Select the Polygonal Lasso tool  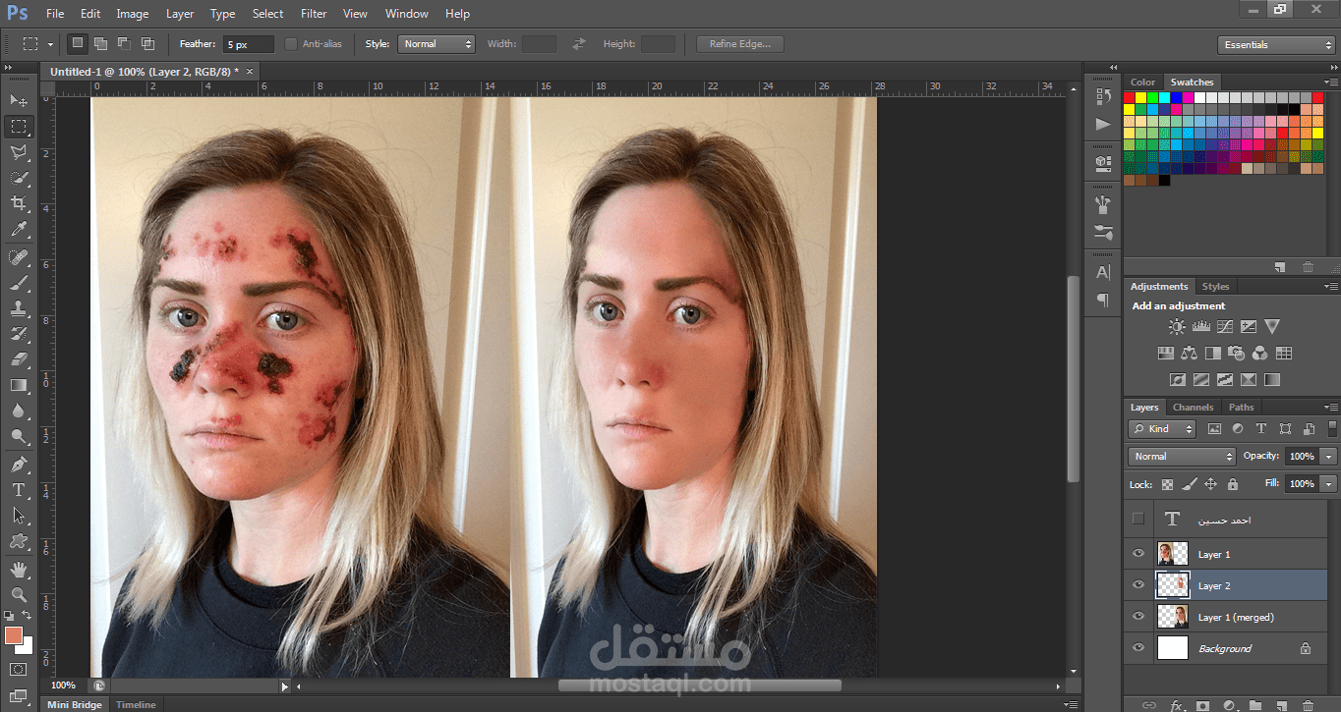pos(19,152)
